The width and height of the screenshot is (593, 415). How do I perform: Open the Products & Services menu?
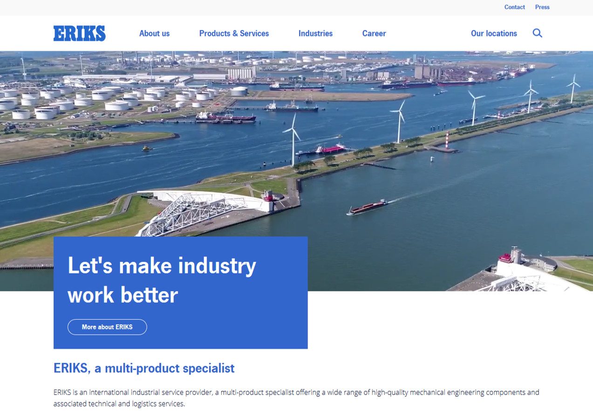(x=234, y=34)
